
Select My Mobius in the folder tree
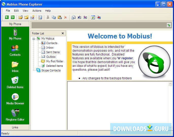(48, 38)
